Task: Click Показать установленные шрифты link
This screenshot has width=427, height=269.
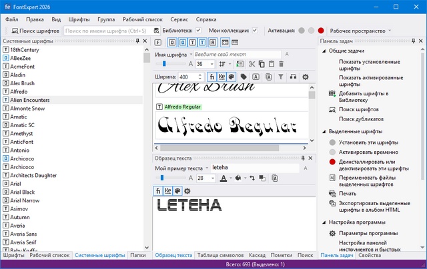Action: click(369, 65)
